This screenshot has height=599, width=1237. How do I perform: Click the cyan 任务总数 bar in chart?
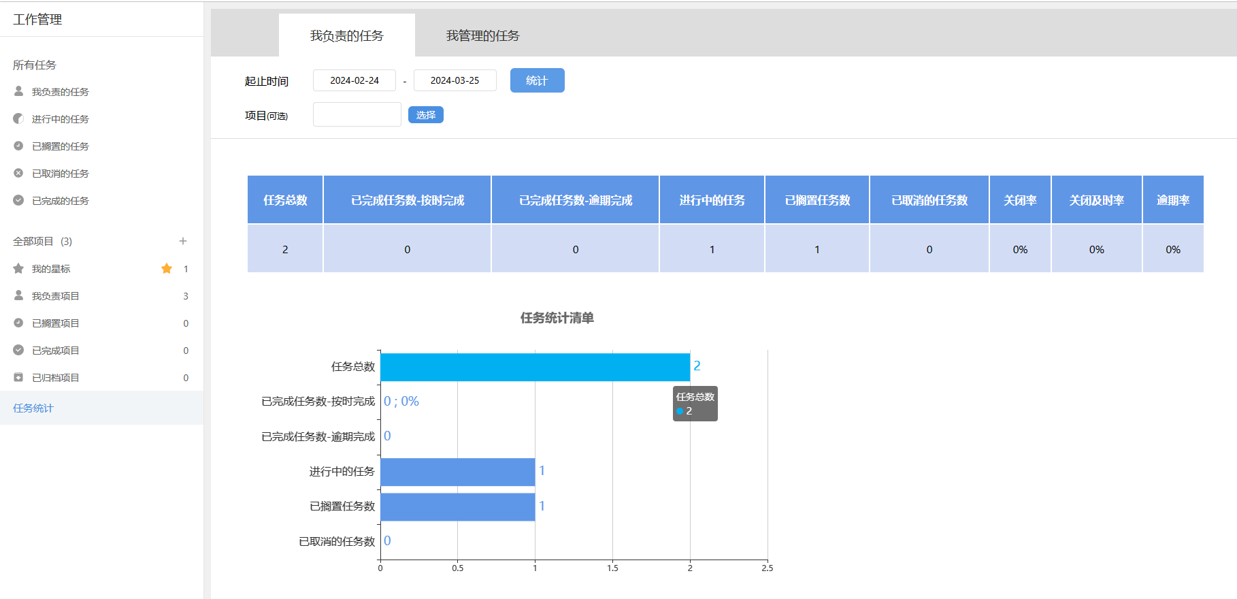(534, 367)
